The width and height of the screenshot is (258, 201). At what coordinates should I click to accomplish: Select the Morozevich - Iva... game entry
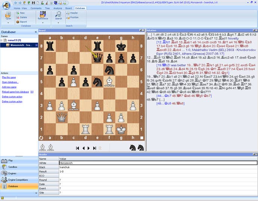click(19, 45)
